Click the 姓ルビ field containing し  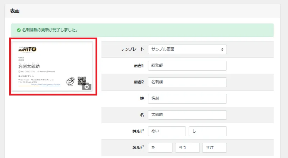[208, 131]
